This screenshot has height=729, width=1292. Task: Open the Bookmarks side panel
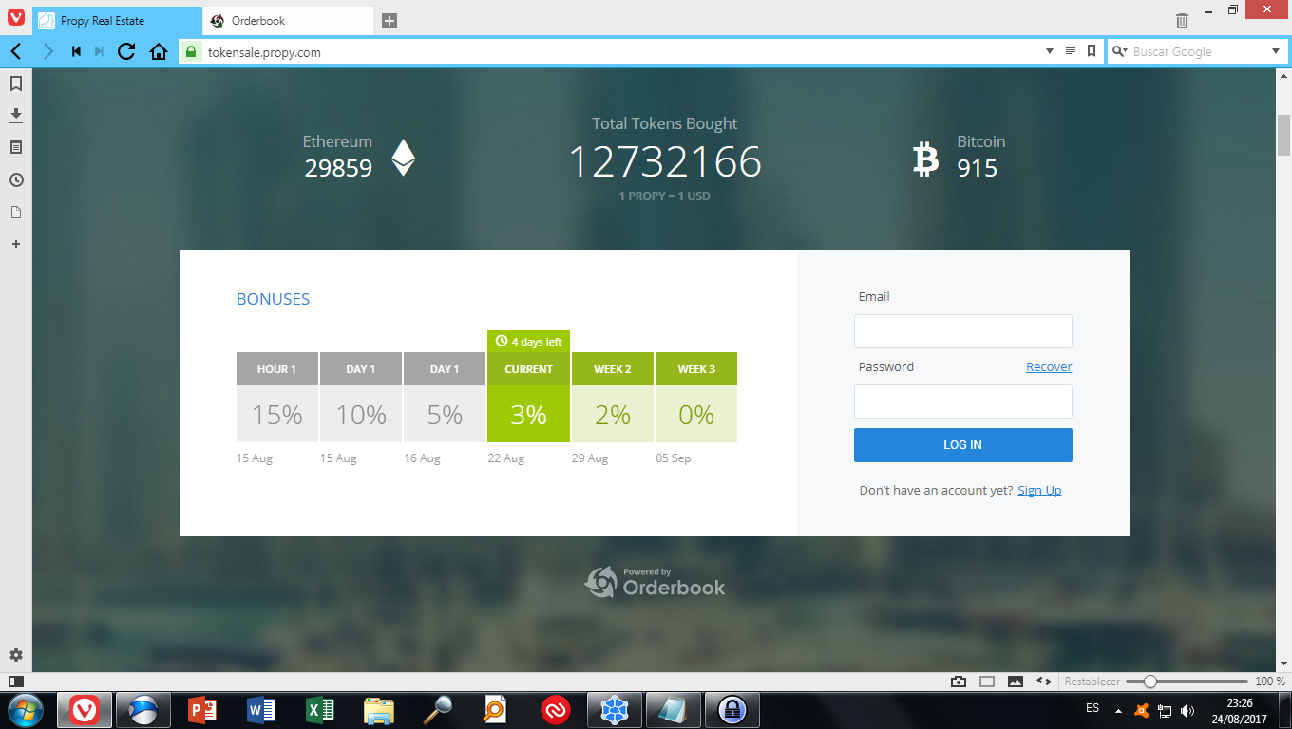click(16, 84)
